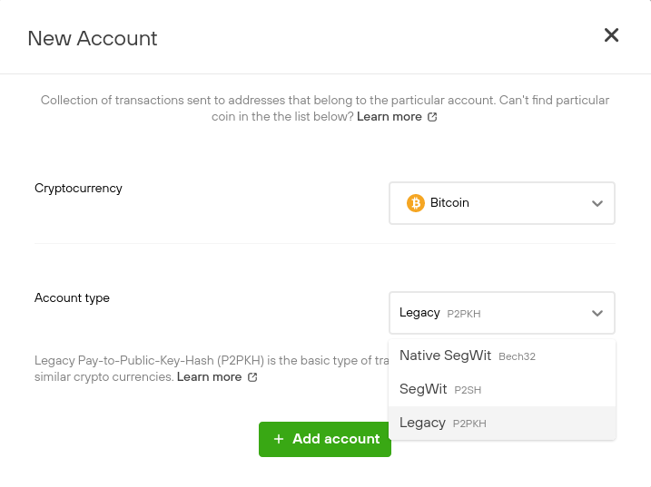
Task: Click the Legacy Pay-to-Public-Key-Hash description text
Action: [x=212, y=368]
